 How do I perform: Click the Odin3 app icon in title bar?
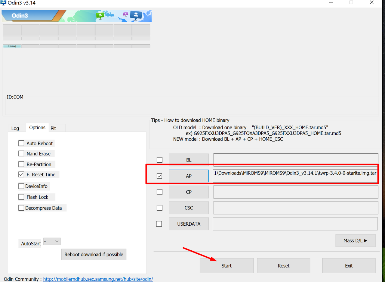pyautogui.click(x=3, y=3)
